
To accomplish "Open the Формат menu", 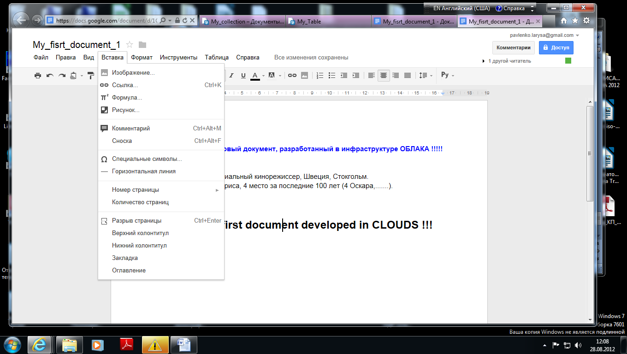I will [142, 58].
